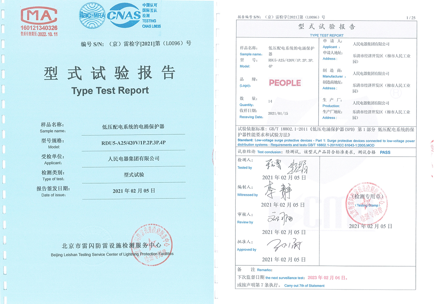
Task: Click "Quantity:" label in table
Action: click(247, 105)
